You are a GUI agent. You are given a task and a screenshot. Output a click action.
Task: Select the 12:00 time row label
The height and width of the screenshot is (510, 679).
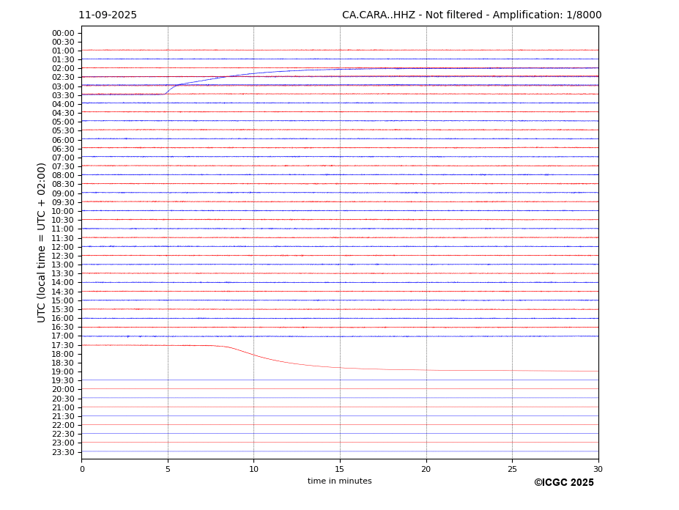[63, 248]
